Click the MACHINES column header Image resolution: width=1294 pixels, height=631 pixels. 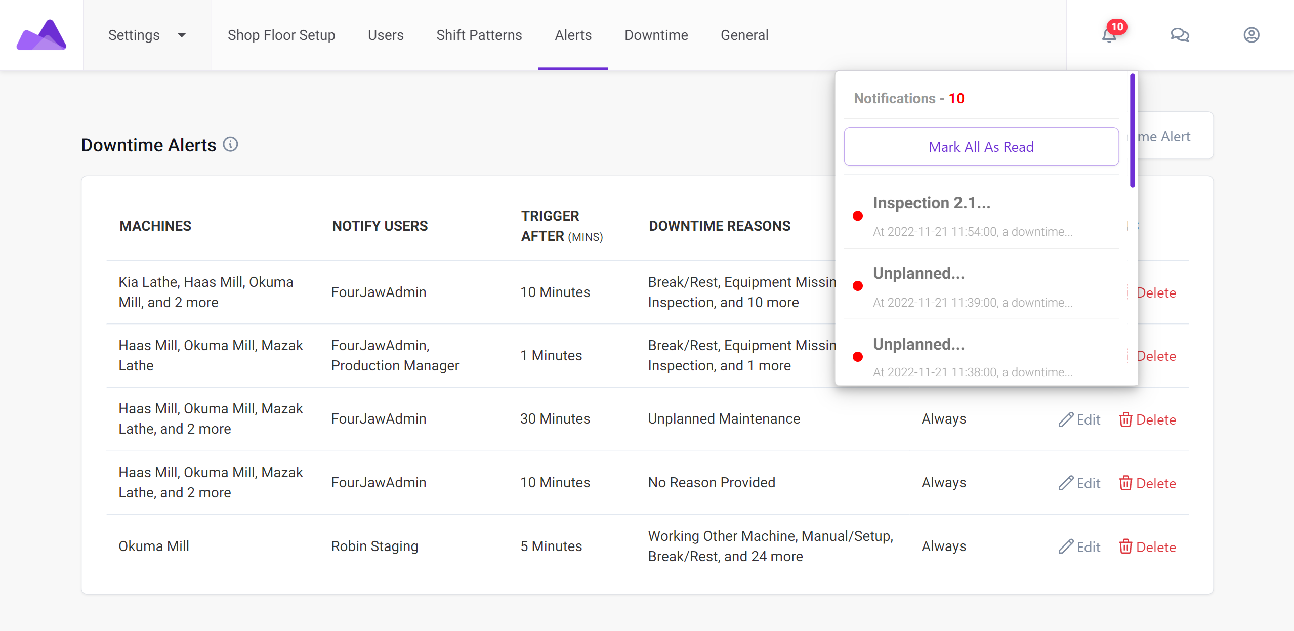[x=155, y=226]
